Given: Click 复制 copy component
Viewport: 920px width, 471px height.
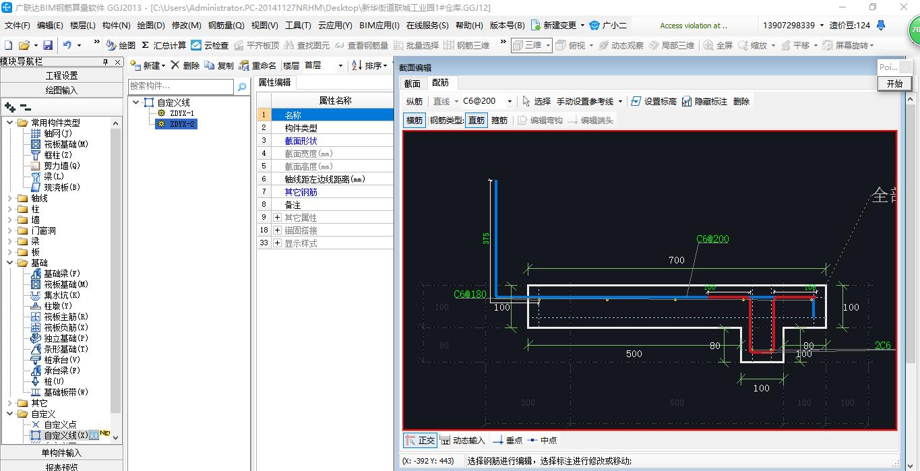Looking at the screenshot, I should coord(219,65).
